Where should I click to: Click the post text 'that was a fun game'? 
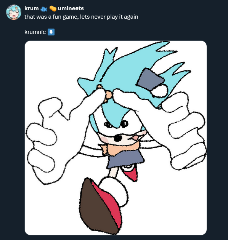pos(51,17)
